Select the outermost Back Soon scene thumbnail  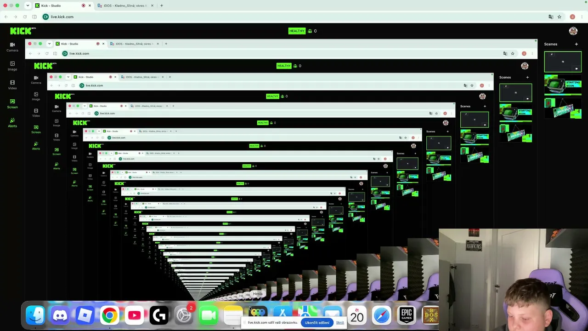[x=563, y=108]
